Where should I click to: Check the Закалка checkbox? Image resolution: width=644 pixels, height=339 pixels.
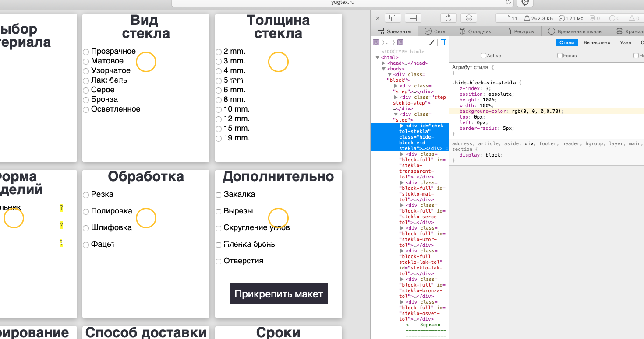tap(219, 195)
